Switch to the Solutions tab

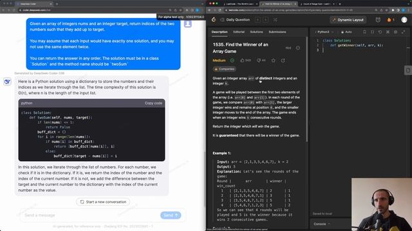pyautogui.click(x=256, y=32)
